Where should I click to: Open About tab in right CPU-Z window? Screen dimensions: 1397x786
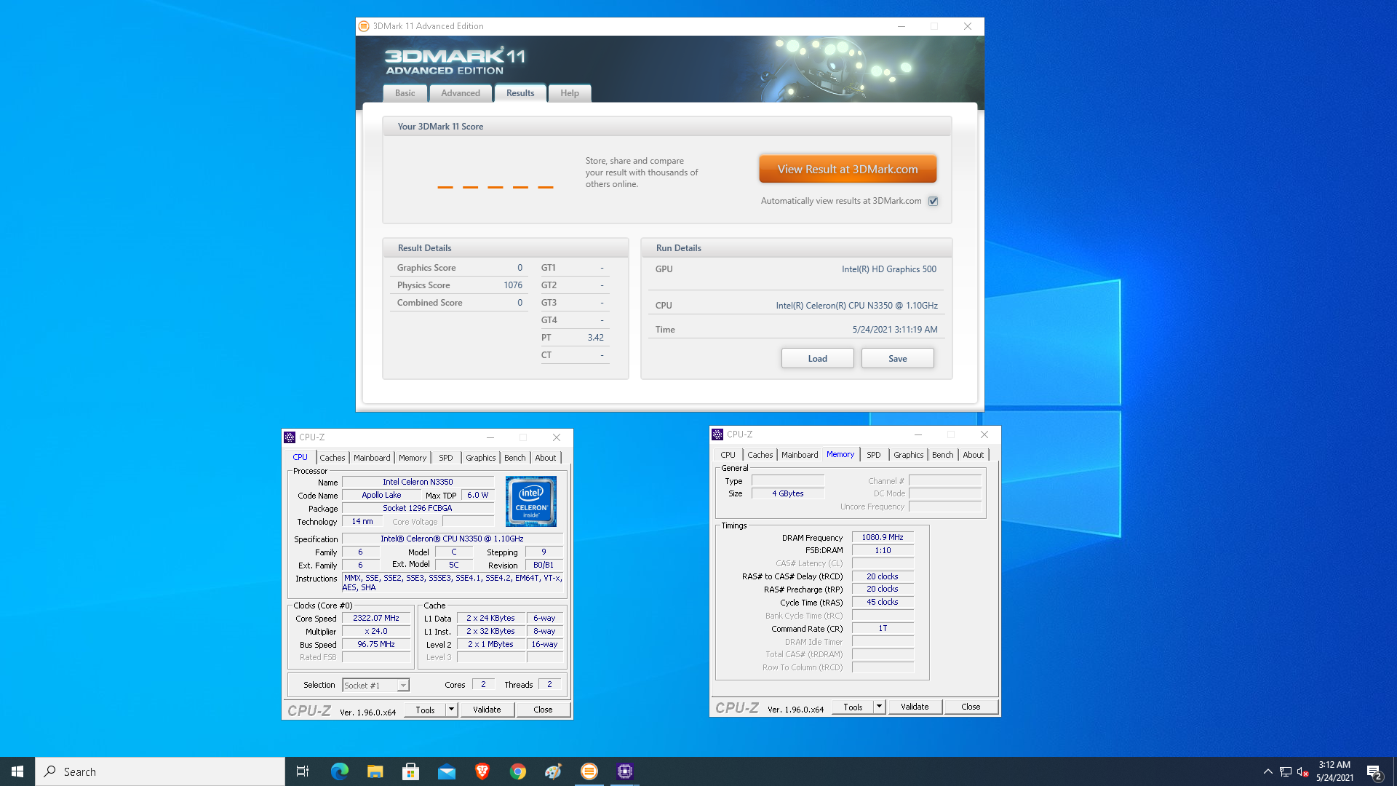click(x=974, y=455)
